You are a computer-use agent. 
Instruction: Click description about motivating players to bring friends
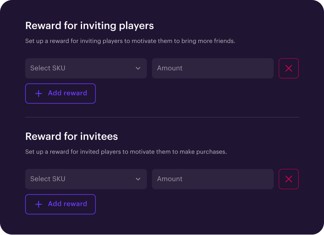(130, 41)
